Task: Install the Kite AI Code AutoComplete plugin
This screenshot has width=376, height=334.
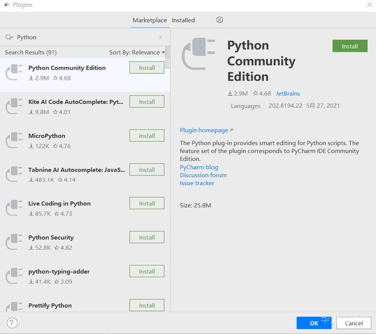Action: pyautogui.click(x=147, y=102)
